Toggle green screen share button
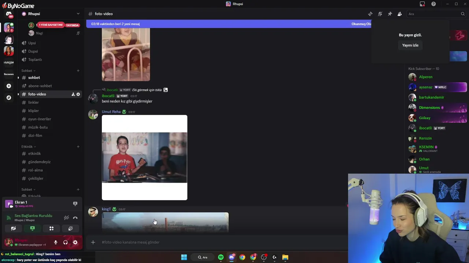469x263 pixels. pos(33,228)
